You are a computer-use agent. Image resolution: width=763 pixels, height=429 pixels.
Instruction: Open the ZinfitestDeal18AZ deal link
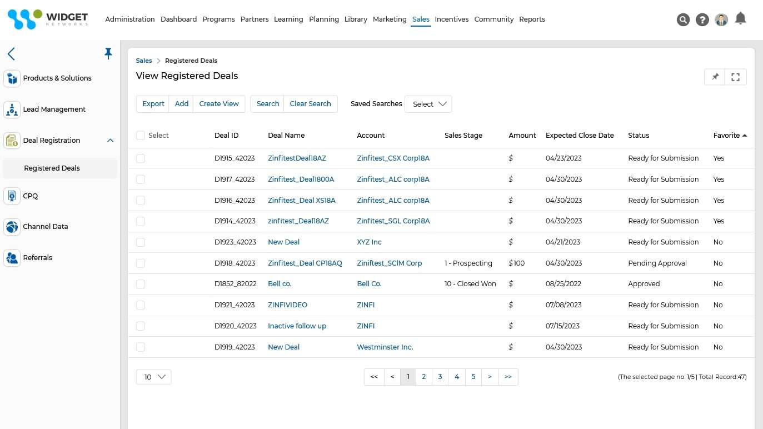click(x=297, y=158)
